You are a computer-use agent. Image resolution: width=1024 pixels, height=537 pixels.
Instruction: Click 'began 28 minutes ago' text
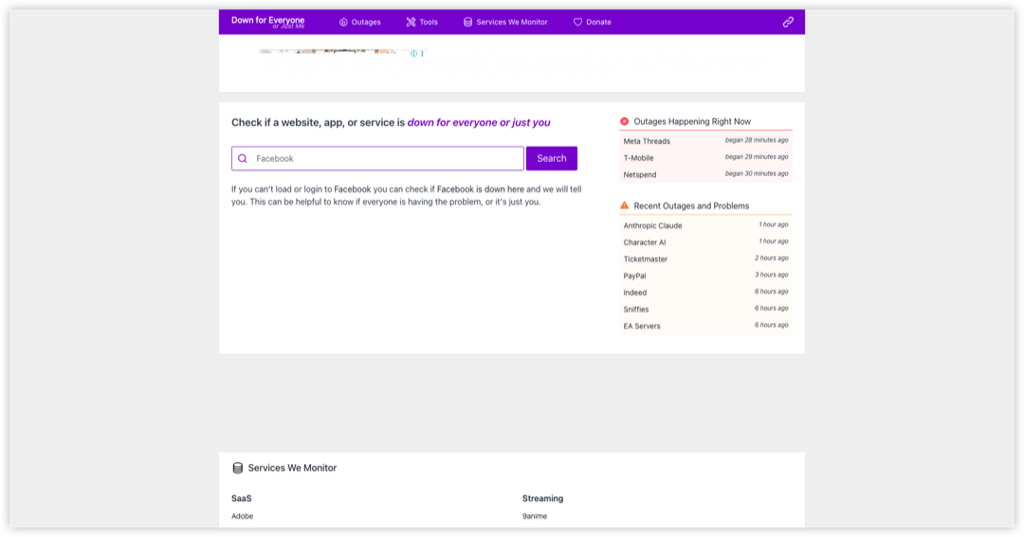coord(757,140)
